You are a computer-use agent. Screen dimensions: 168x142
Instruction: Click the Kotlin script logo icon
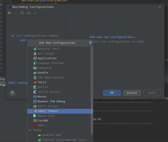[x=35, y=92]
